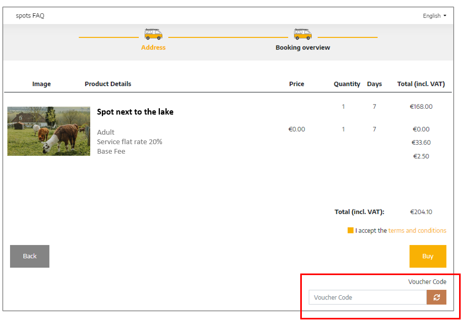
Task: Click the Total (incl. VAT) column header
Action: [x=421, y=84]
